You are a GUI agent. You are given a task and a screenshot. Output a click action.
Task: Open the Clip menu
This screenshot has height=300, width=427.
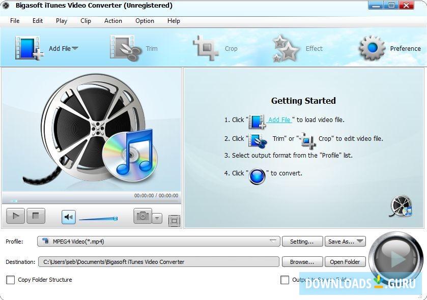click(86, 21)
